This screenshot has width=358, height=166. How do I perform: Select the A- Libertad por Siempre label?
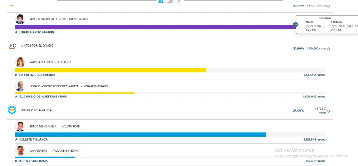(x=35, y=32)
